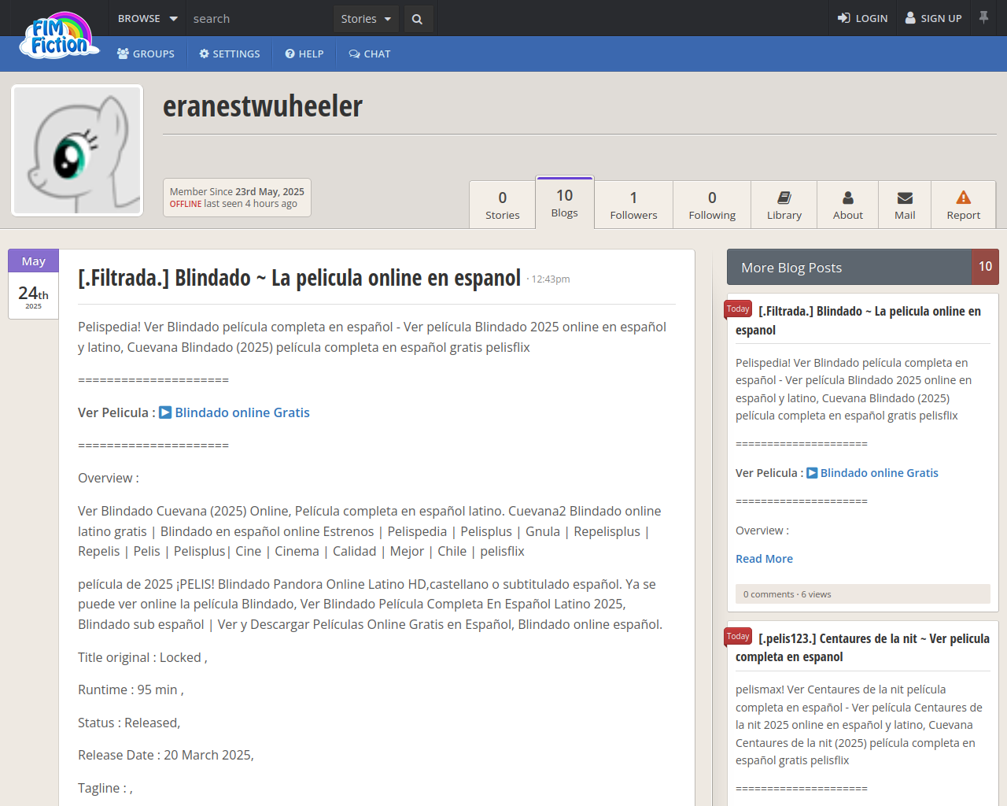Screen dimensions: 1007x806
Task: Click the Member Since 23rd May info box
Action: (x=237, y=198)
